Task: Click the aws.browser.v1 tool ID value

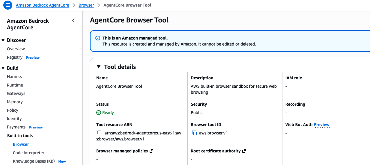Action: [213, 133]
